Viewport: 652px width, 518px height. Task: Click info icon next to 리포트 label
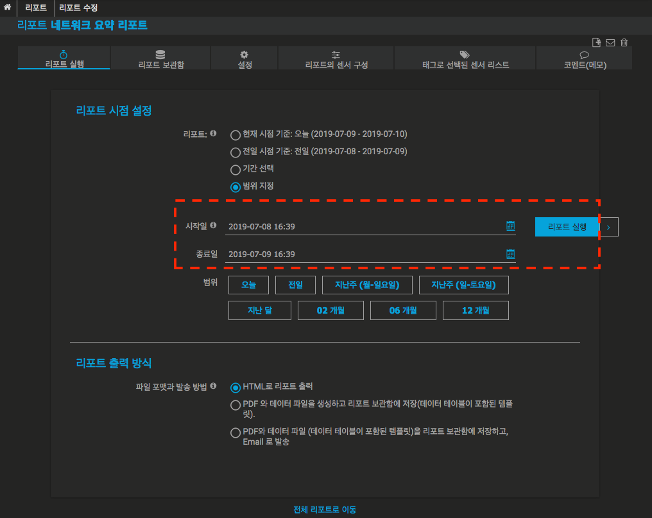point(213,133)
